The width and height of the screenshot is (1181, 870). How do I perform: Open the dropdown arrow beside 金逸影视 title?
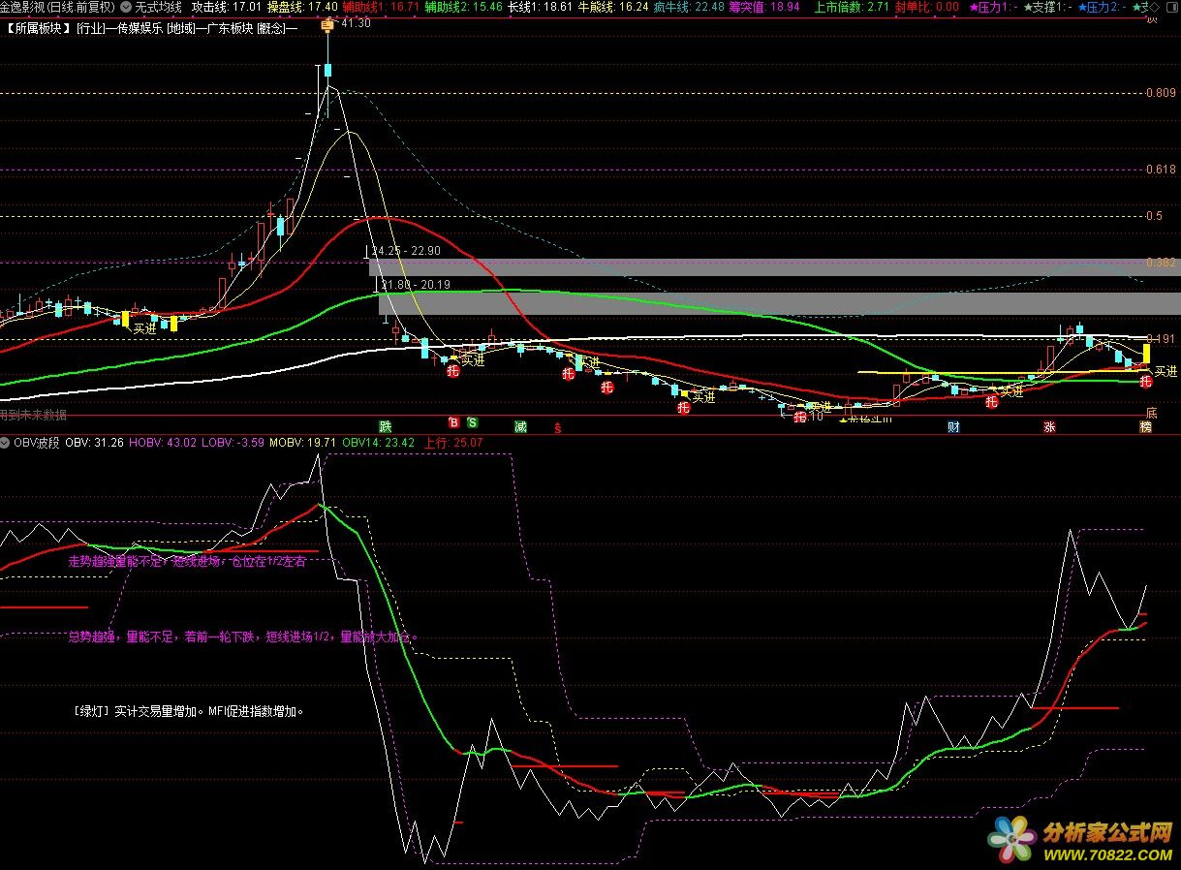[x=125, y=7]
